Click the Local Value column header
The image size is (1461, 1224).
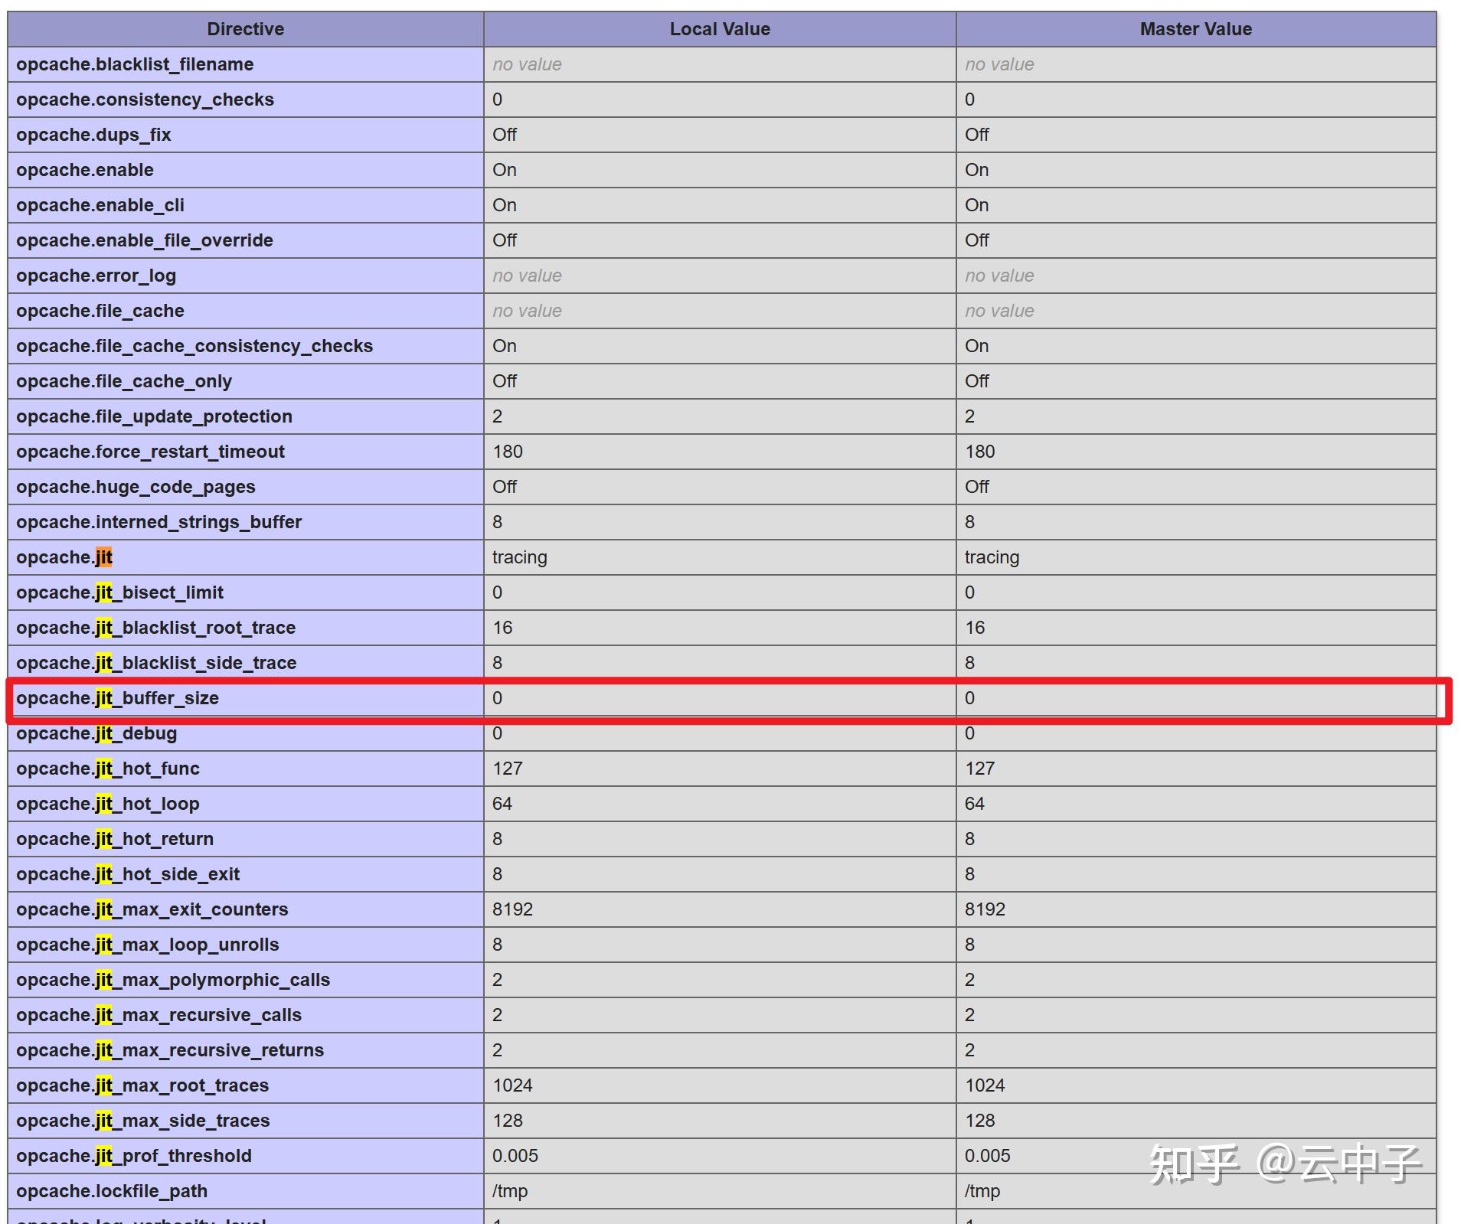pos(719,28)
